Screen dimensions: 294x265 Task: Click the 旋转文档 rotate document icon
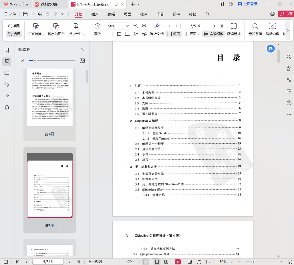coord(156,26)
